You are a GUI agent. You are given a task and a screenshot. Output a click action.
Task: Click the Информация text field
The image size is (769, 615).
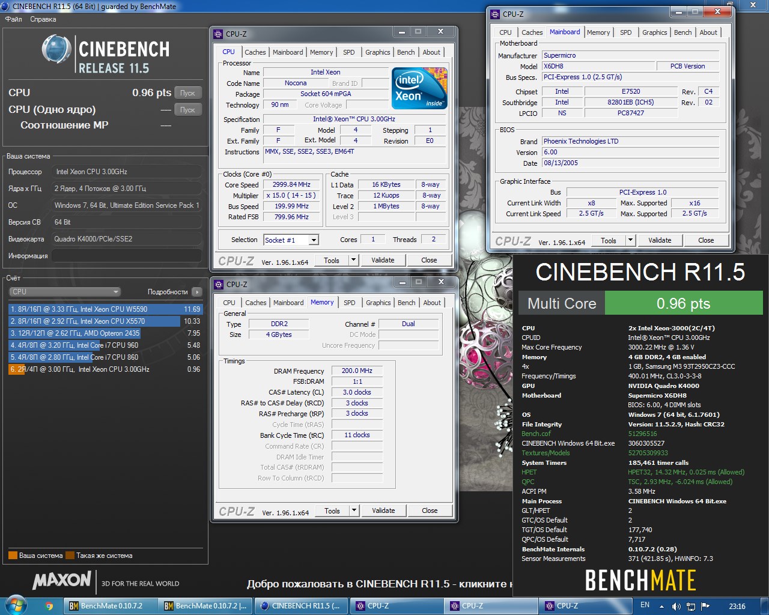point(127,256)
